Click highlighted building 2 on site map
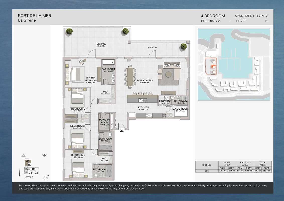The width and height of the screenshot is (284, 201). pyautogui.click(x=214, y=67)
